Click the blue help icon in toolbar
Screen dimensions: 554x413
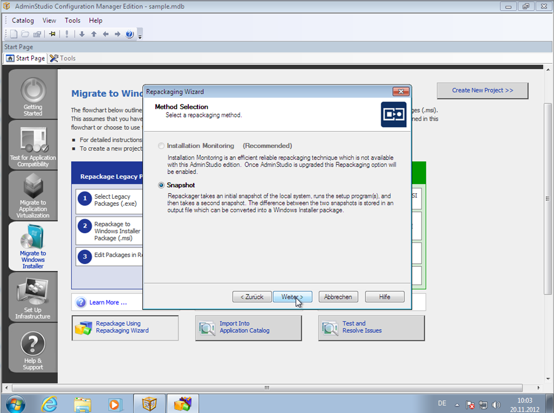coord(129,34)
